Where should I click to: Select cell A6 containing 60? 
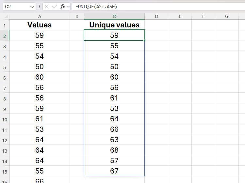40,77
